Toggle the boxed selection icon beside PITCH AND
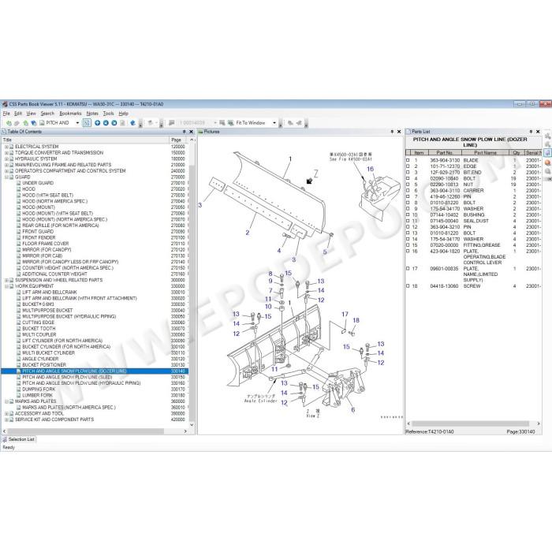Viewport: 552px width, 552px height. (x=87, y=123)
